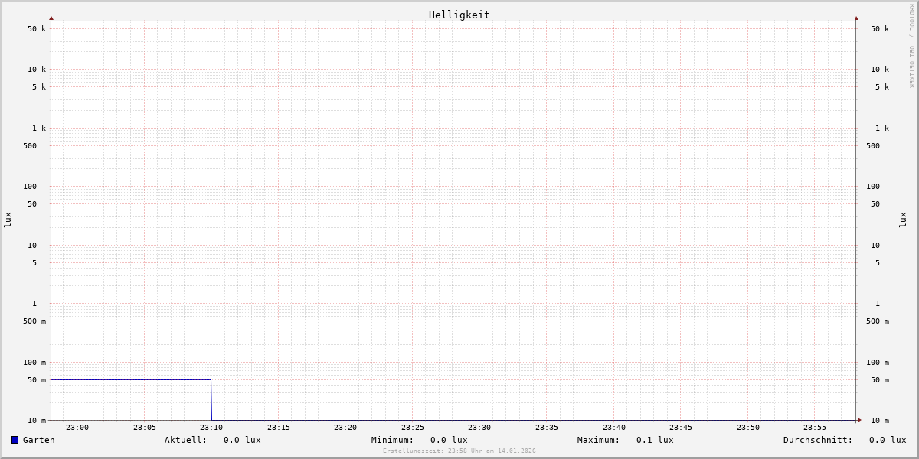Click the Durchschnitt average value

tap(887, 440)
